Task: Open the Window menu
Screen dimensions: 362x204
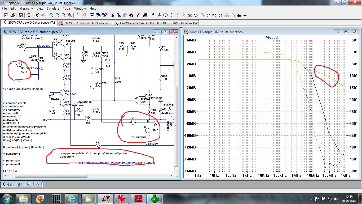Action: point(80,8)
